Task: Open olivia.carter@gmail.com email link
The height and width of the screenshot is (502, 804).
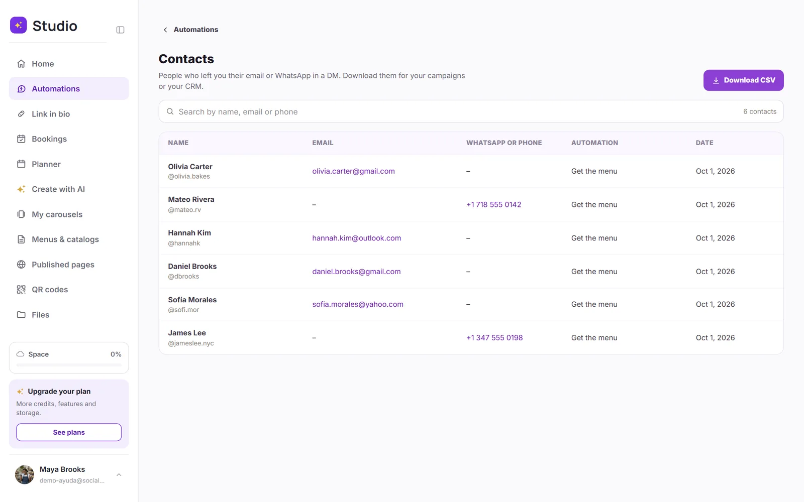Action: pos(353,171)
